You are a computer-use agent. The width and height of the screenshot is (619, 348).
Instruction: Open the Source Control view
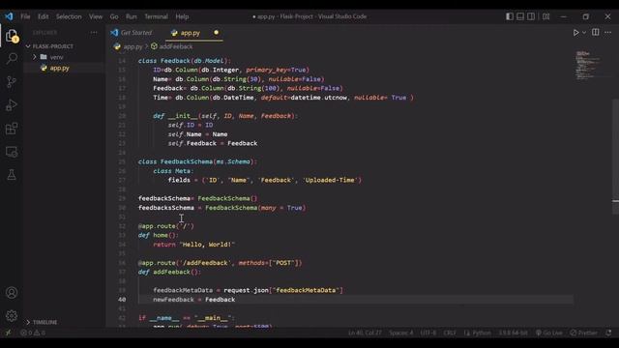tap(12, 81)
